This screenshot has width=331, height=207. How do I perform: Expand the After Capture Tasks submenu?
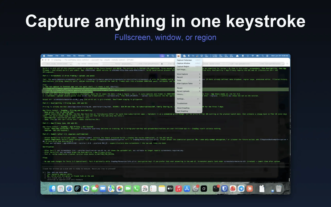coord(188,83)
